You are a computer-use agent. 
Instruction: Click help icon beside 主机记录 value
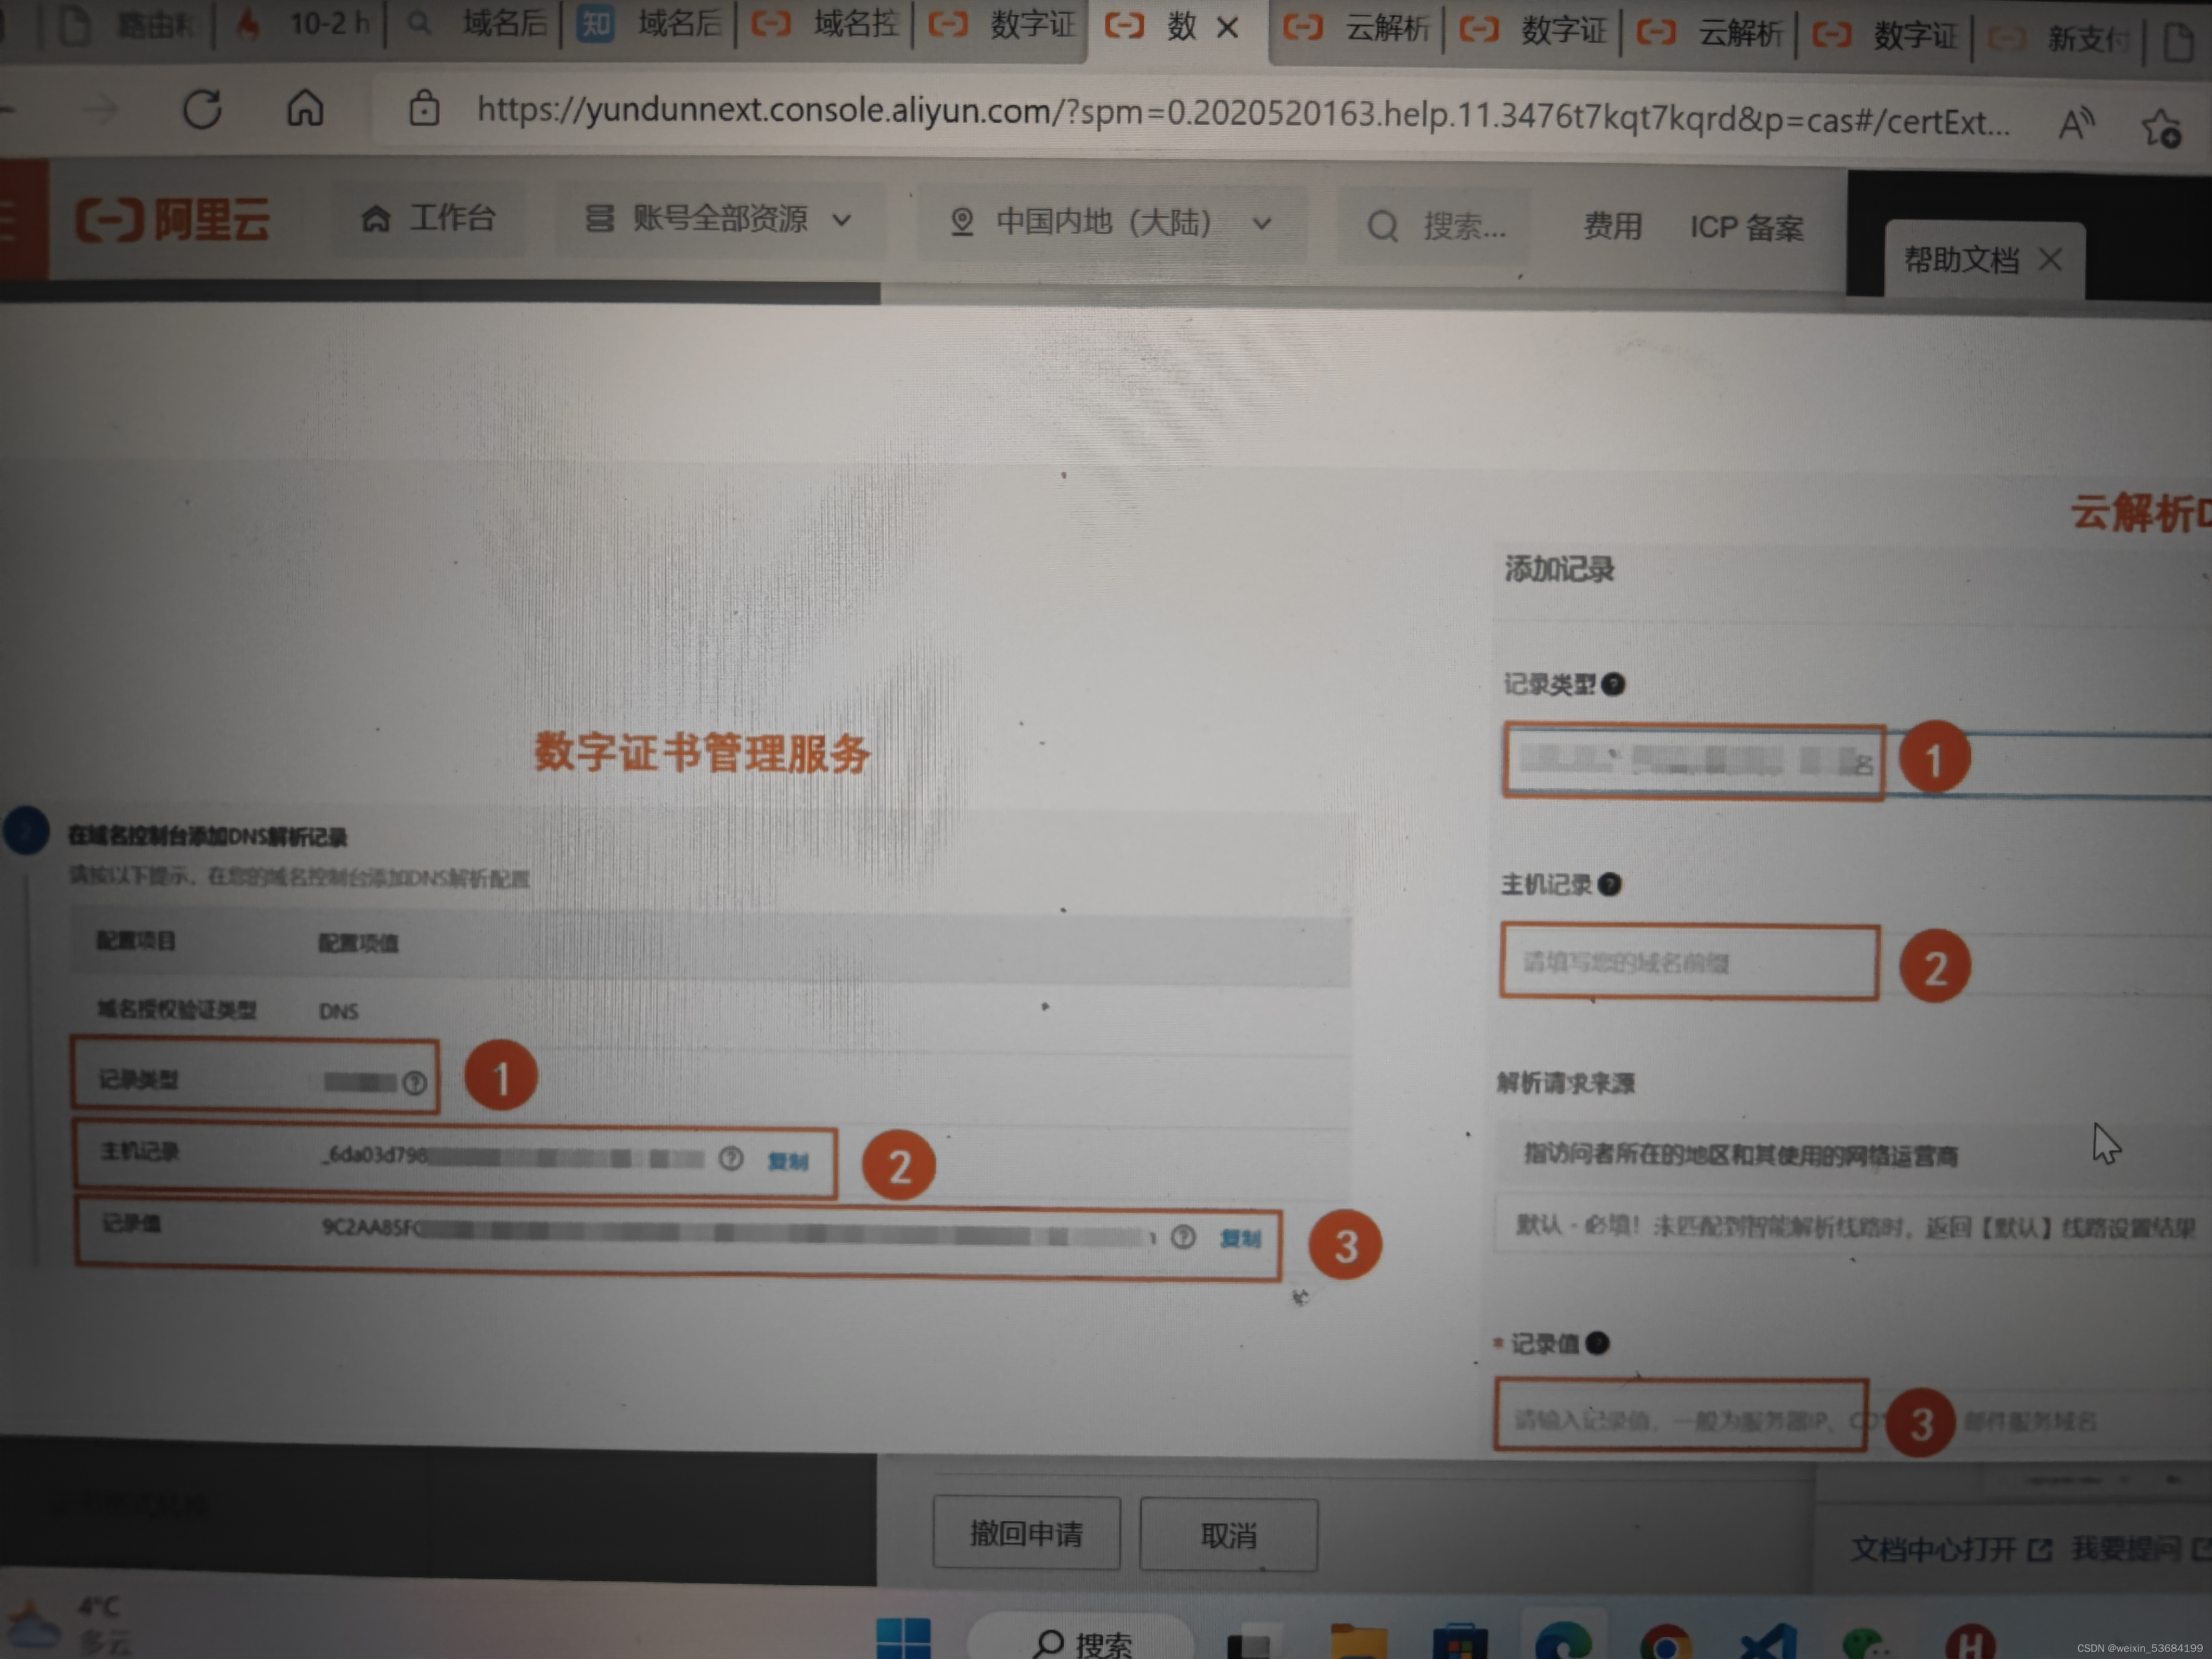732,1158
